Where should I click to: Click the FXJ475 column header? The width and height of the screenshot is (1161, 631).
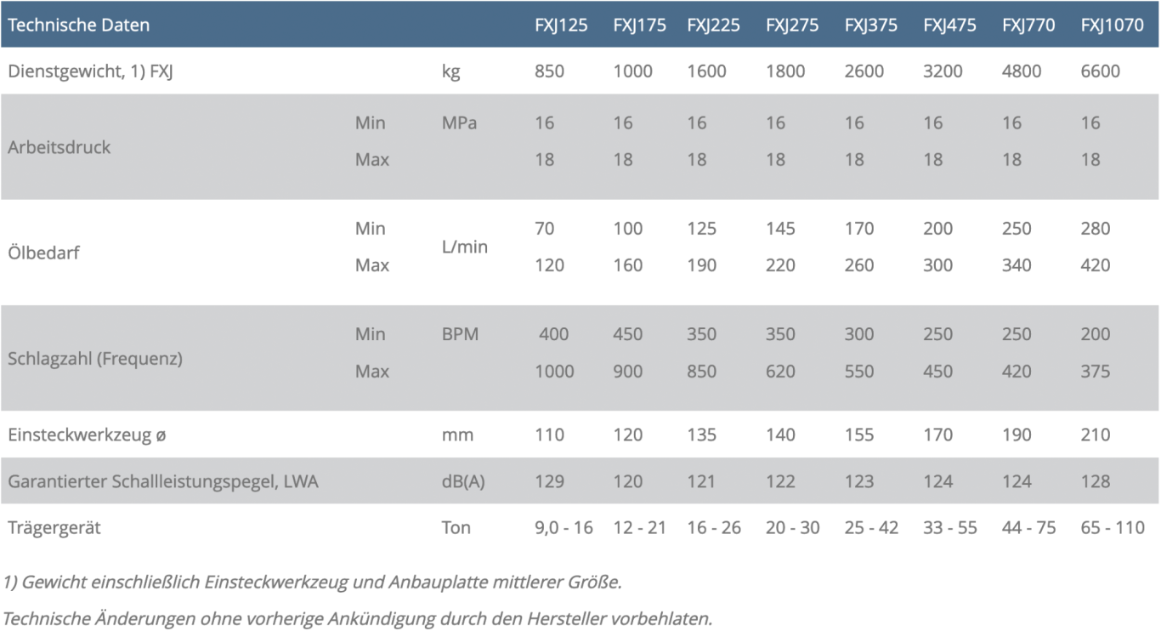(949, 26)
